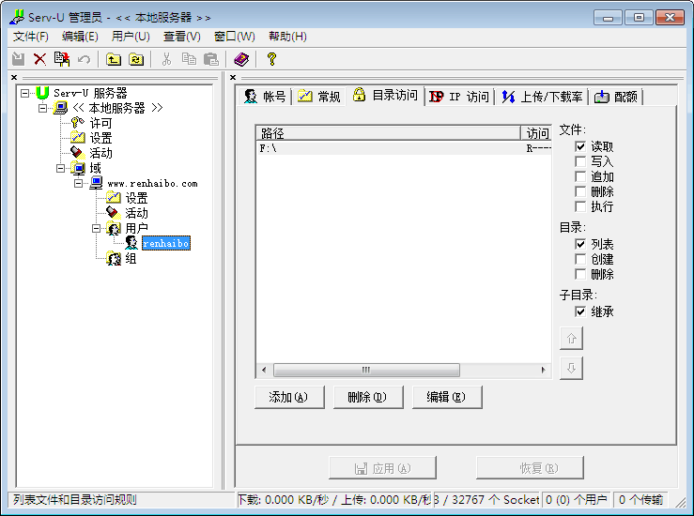The width and height of the screenshot is (694, 516).
Task: Collapse the 用户 users tree node
Action: tap(97, 228)
